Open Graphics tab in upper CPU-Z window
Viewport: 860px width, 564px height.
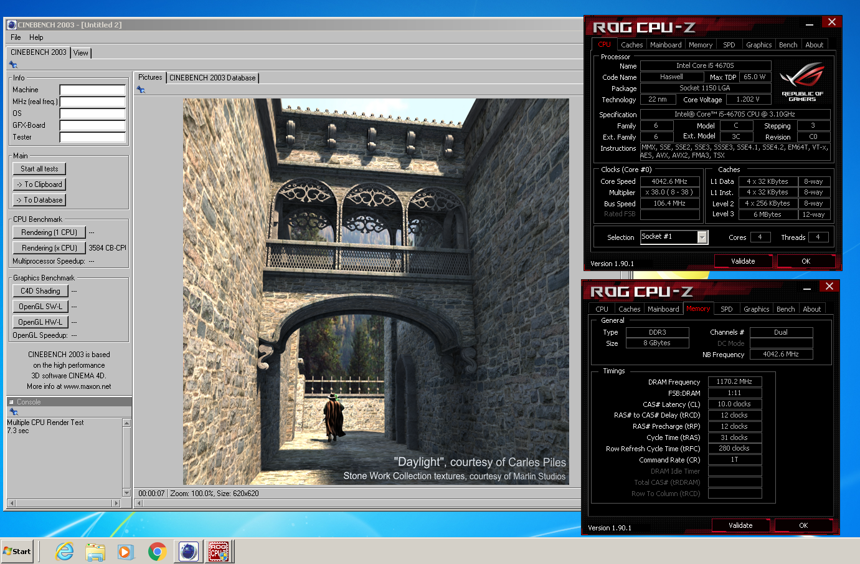[x=759, y=45]
